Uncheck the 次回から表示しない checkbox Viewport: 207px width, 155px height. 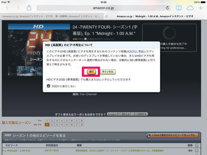click(x=48, y=86)
